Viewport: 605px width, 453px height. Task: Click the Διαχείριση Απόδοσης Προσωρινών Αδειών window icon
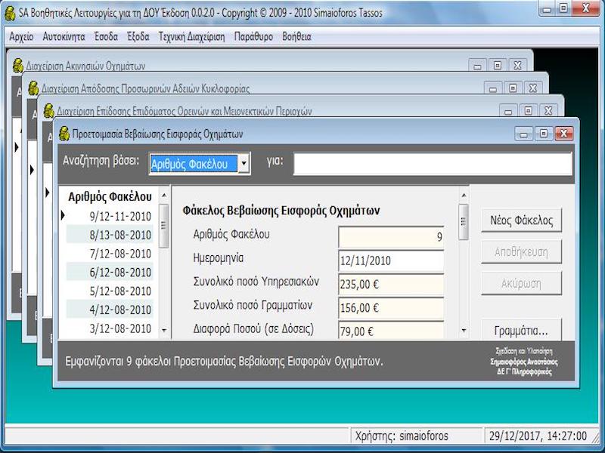pos(33,88)
